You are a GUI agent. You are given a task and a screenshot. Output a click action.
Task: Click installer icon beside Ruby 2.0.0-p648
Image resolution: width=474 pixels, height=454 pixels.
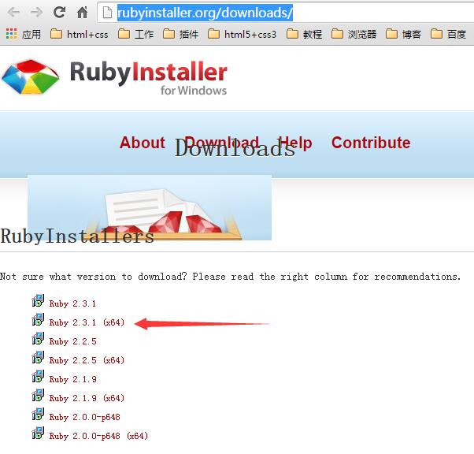coord(38,414)
